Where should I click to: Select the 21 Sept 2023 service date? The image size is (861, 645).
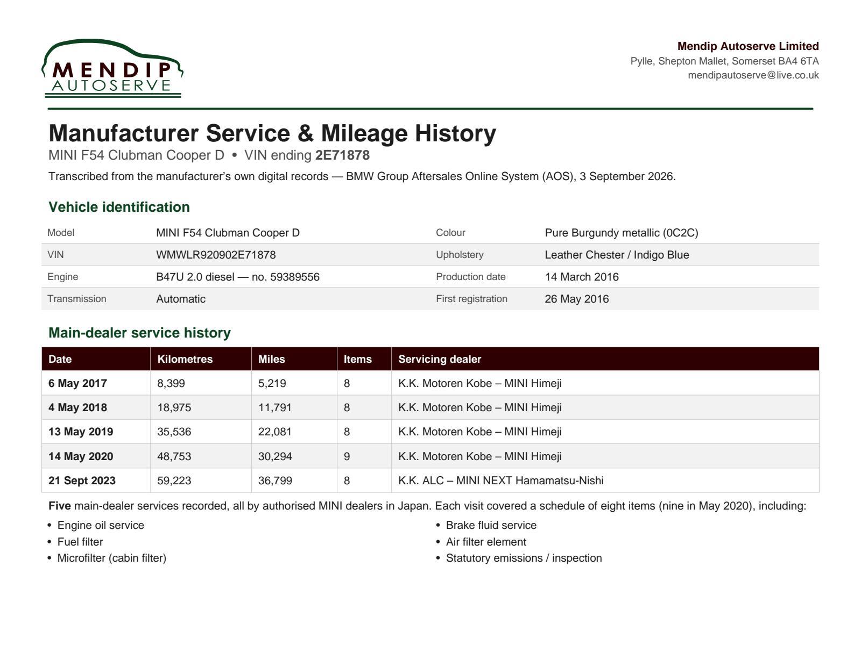(82, 481)
